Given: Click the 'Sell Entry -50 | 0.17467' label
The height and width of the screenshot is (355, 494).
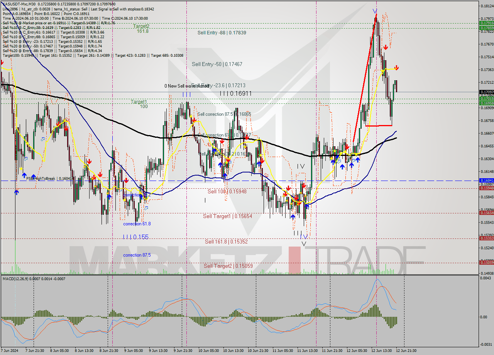Looking at the screenshot, I should click(x=217, y=64).
